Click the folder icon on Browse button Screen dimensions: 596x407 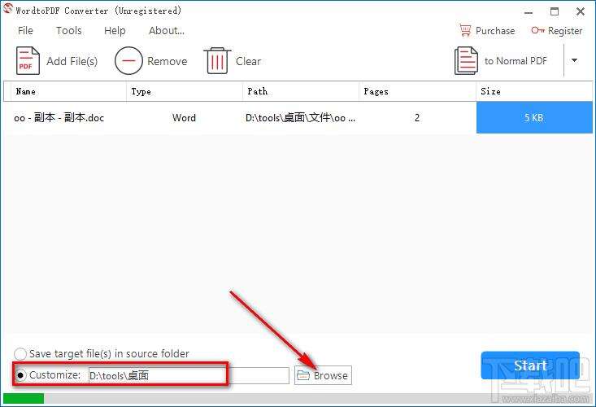tap(303, 375)
